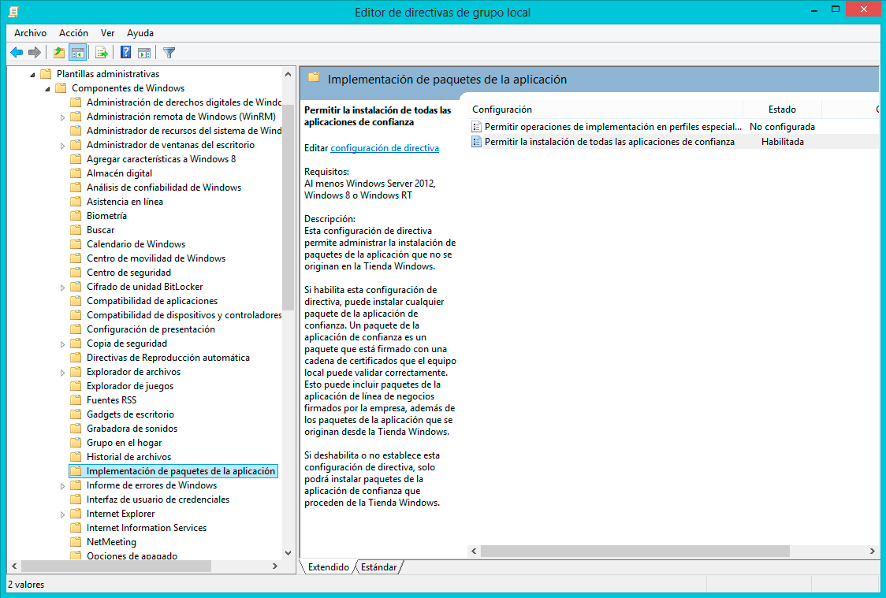Select Centro de movilidad de Windows
886x598 pixels.
tap(156, 258)
